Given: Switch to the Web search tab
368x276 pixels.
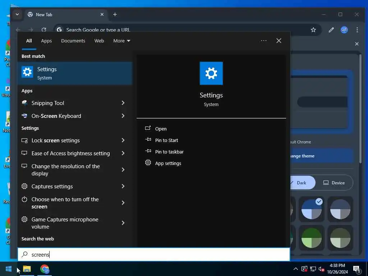Looking at the screenshot, I should [x=99, y=41].
